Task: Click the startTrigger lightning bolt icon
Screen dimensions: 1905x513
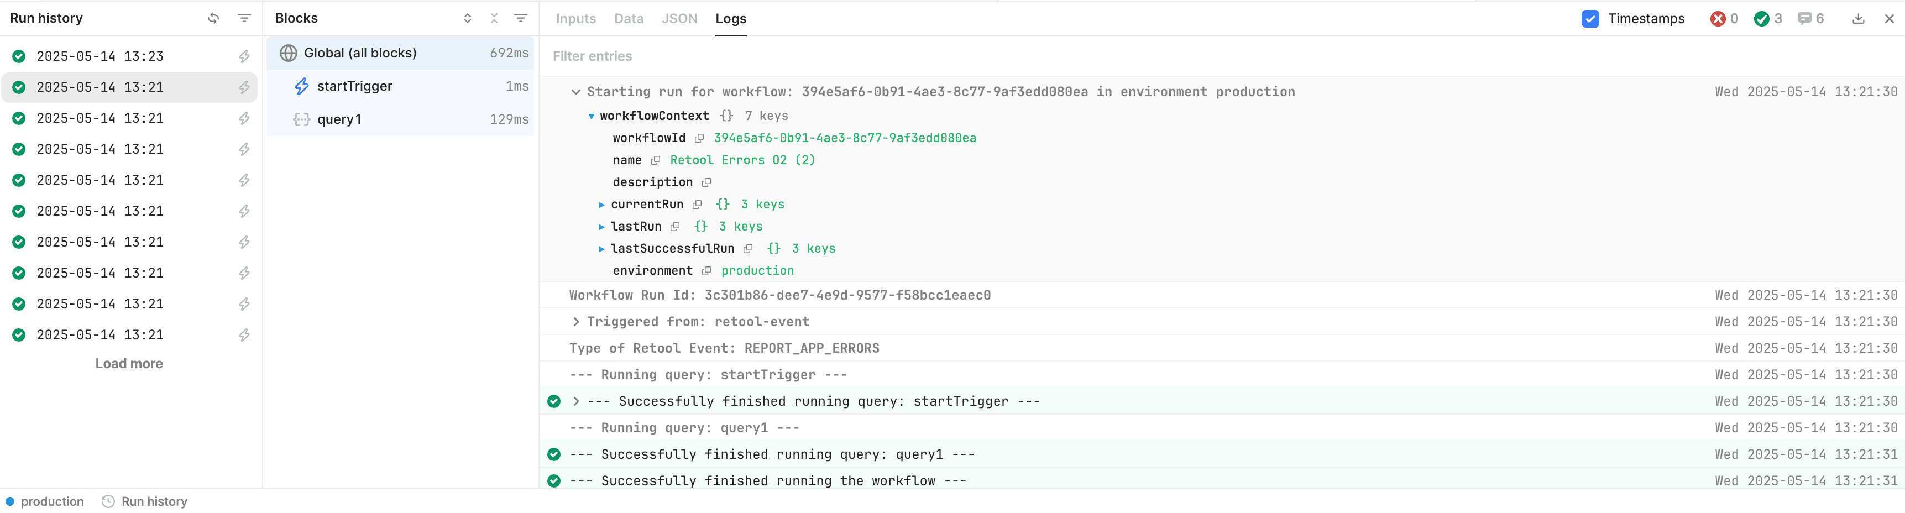Action: click(x=301, y=86)
